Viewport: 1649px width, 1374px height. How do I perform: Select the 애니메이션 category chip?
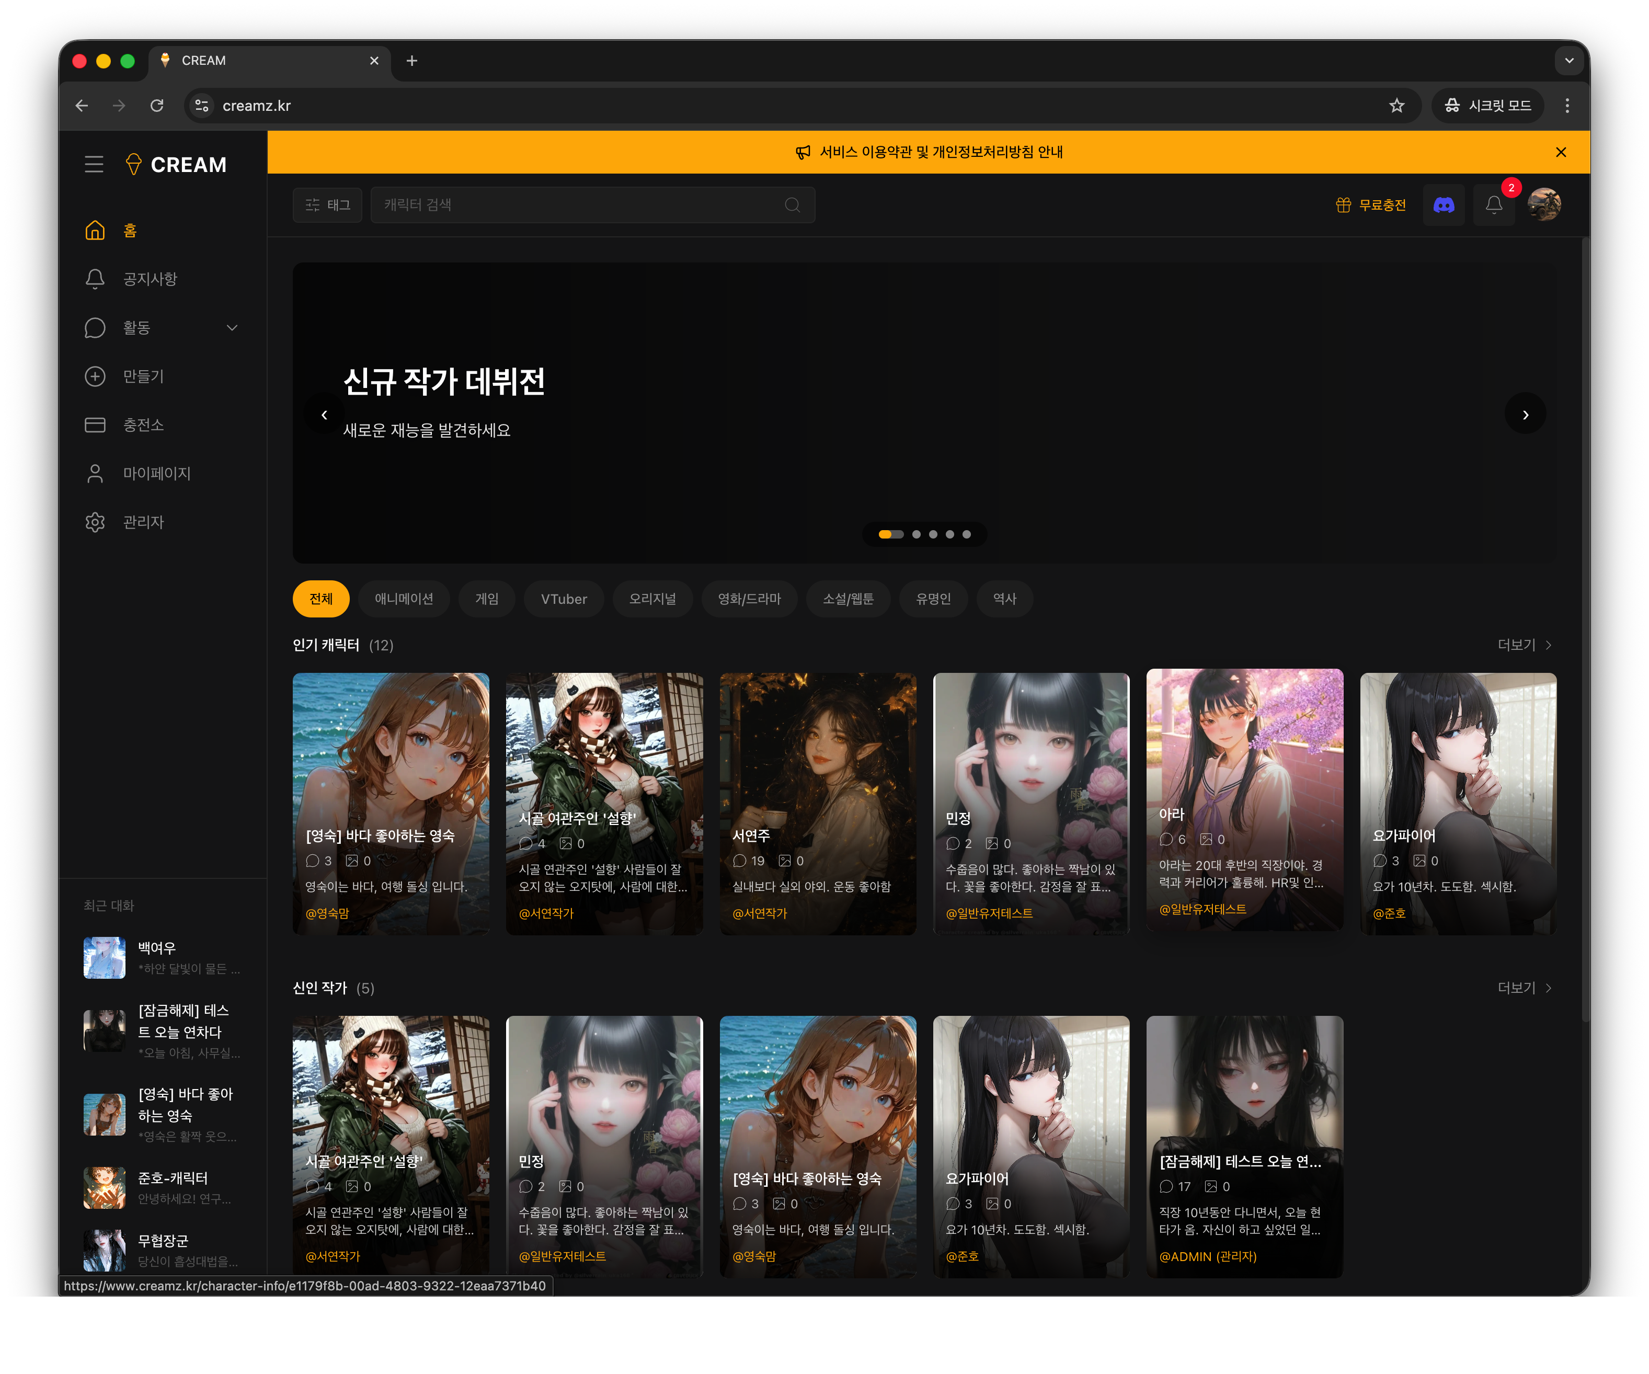point(404,599)
